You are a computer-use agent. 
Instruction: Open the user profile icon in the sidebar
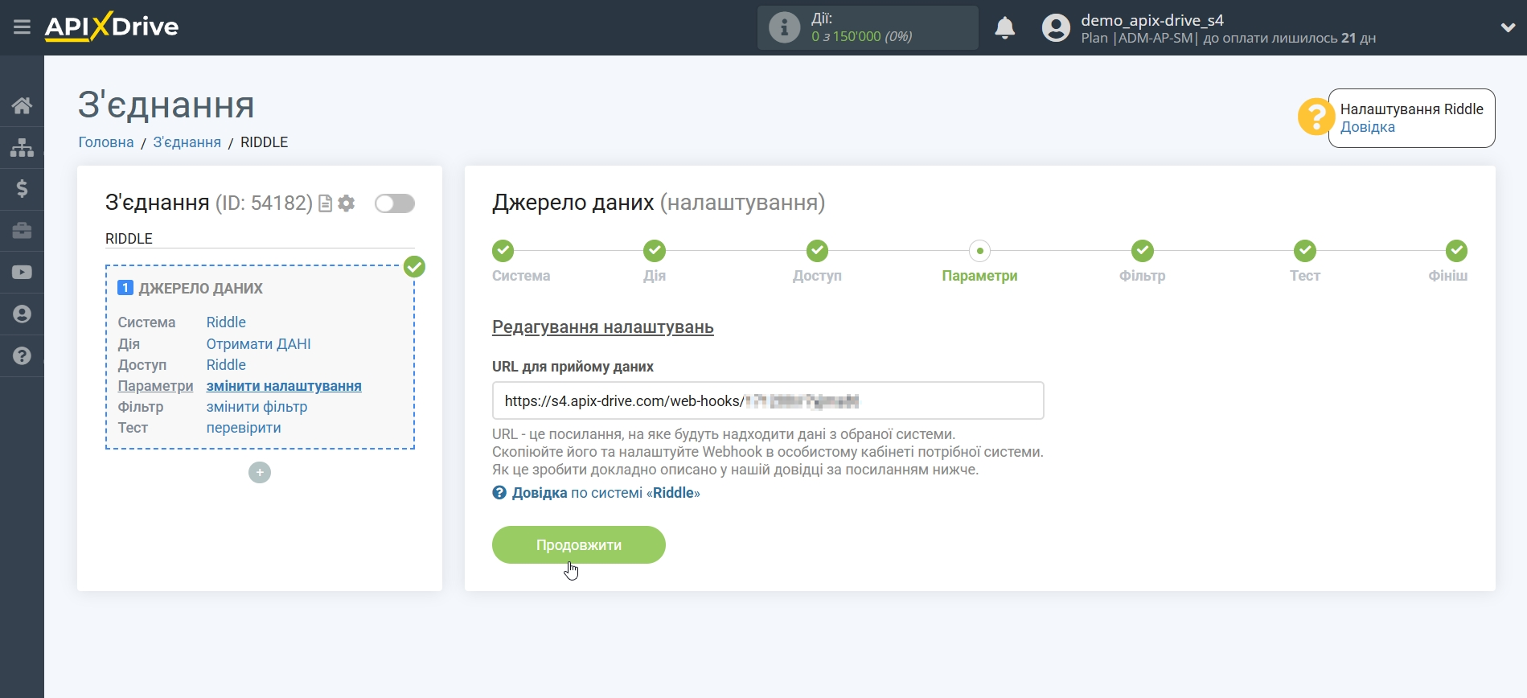coord(22,314)
